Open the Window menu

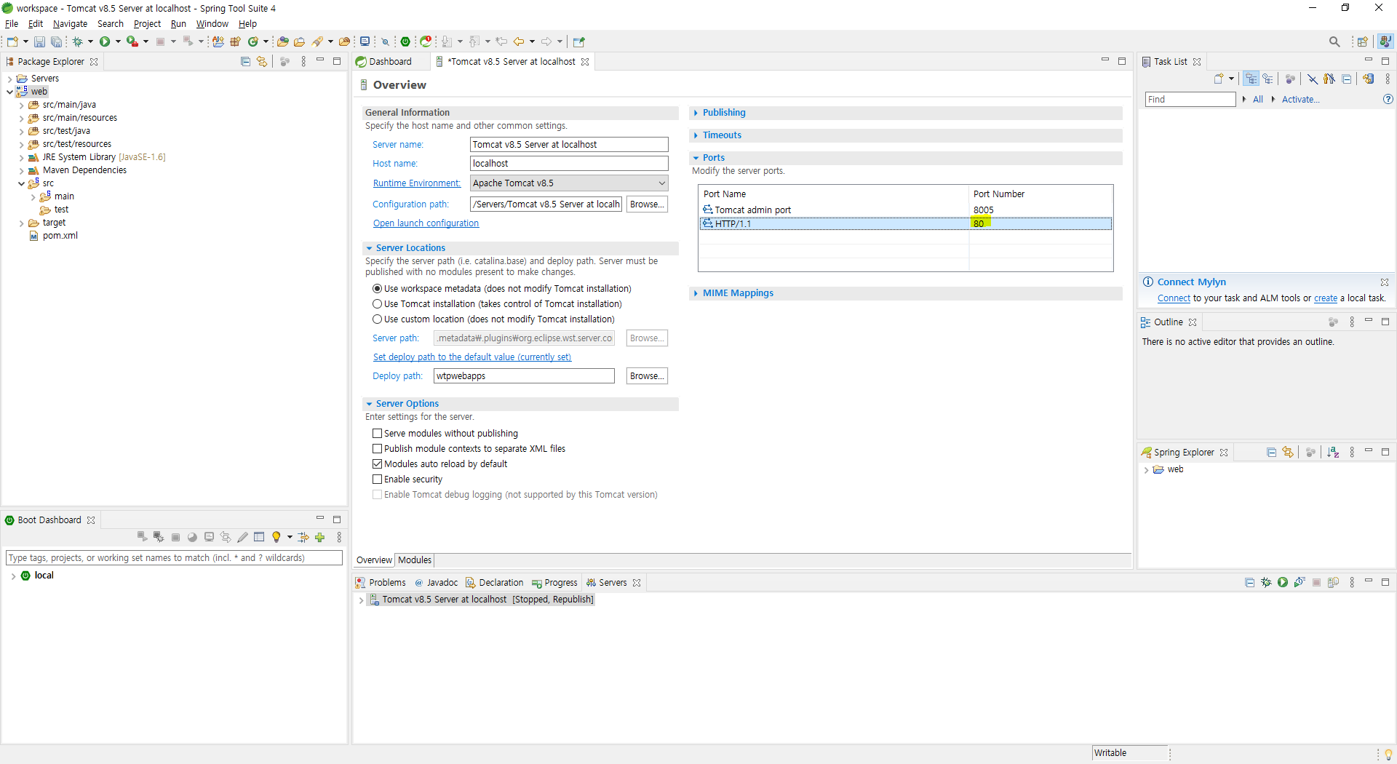(x=212, y=24)
